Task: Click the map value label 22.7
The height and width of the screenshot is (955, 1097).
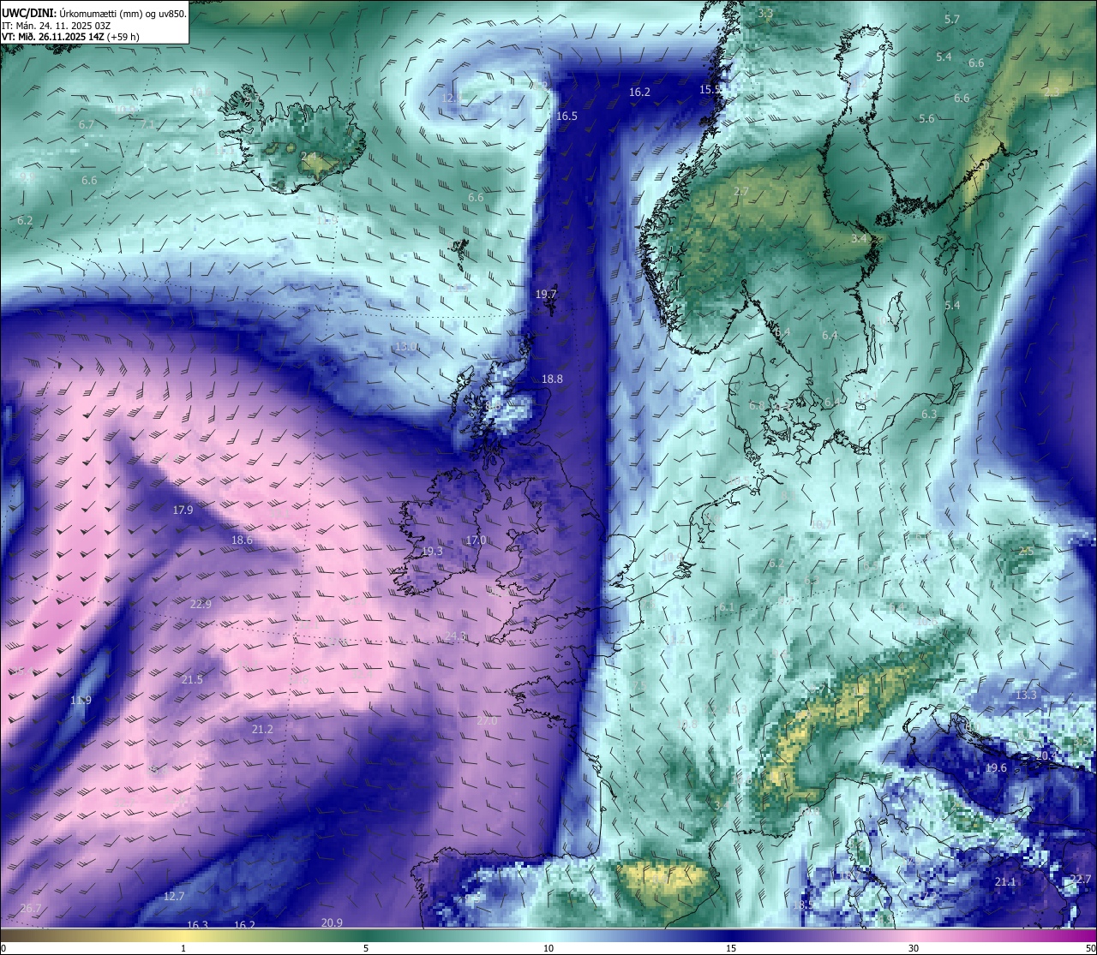Action: pyautogui.click(x=1081, y=880)
